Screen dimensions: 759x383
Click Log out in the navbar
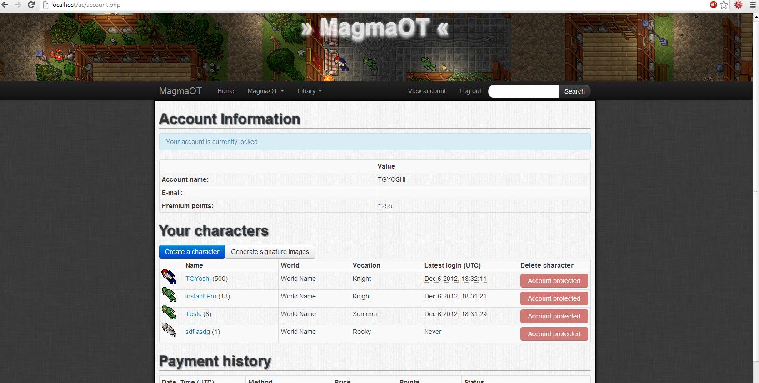pyautogui.click(x=470, y=91)
